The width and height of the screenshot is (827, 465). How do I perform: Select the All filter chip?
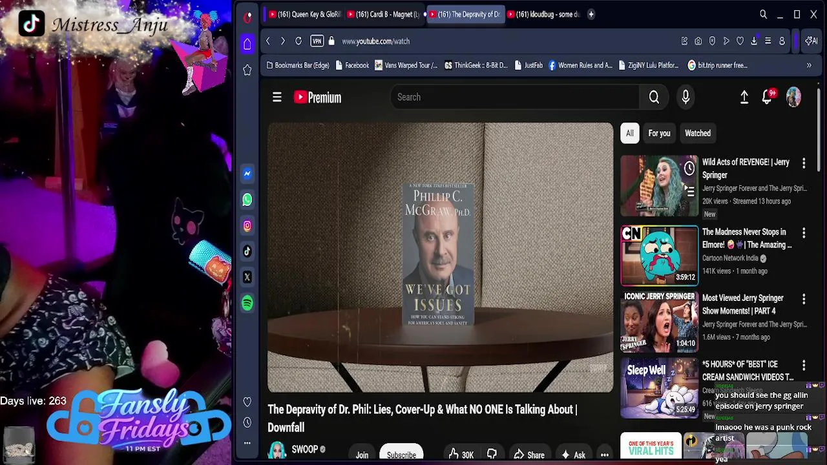629,133
